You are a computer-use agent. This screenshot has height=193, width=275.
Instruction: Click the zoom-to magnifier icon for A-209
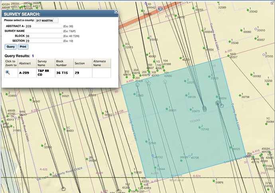[x=8, y=72]
